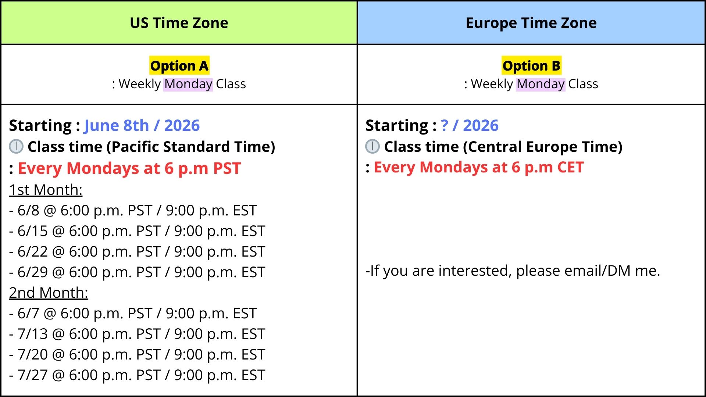Click the '? / 2026' start date text
706x397 pixels.
[470, 125]
